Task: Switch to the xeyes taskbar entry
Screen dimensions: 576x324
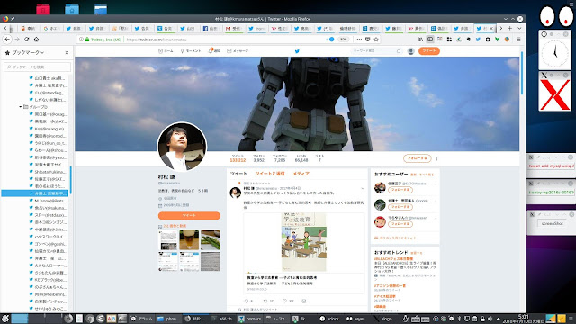Action: coord(356,319)
